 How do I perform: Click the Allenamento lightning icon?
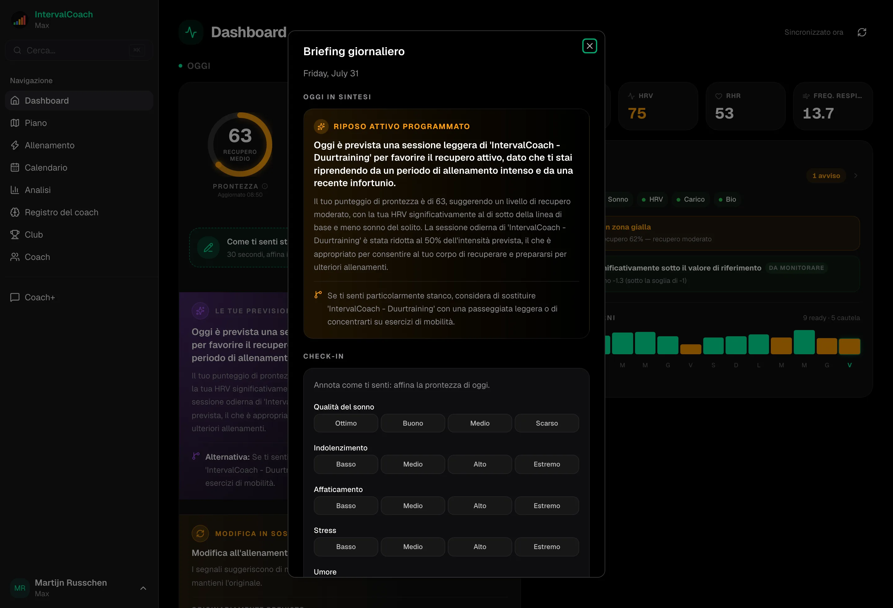[15, 145]
